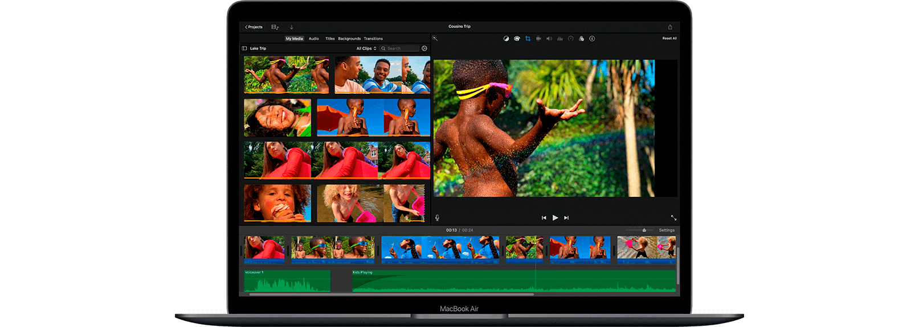
Task: Go back to Projects
Action: click(x=254, y=27)
